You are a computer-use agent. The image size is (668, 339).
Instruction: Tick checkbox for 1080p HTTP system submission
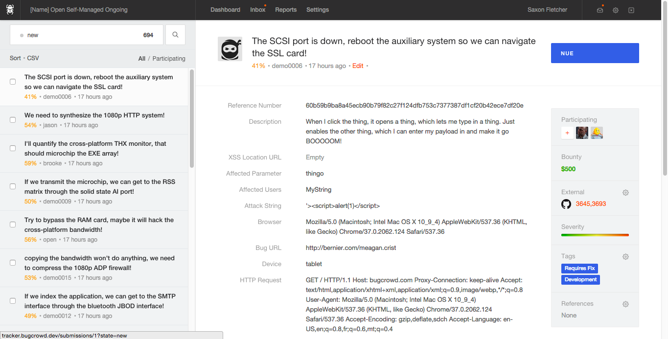pyautogui.click(x=13, y=120)
